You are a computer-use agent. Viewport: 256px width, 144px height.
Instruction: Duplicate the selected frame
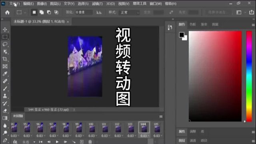point(82,142)
